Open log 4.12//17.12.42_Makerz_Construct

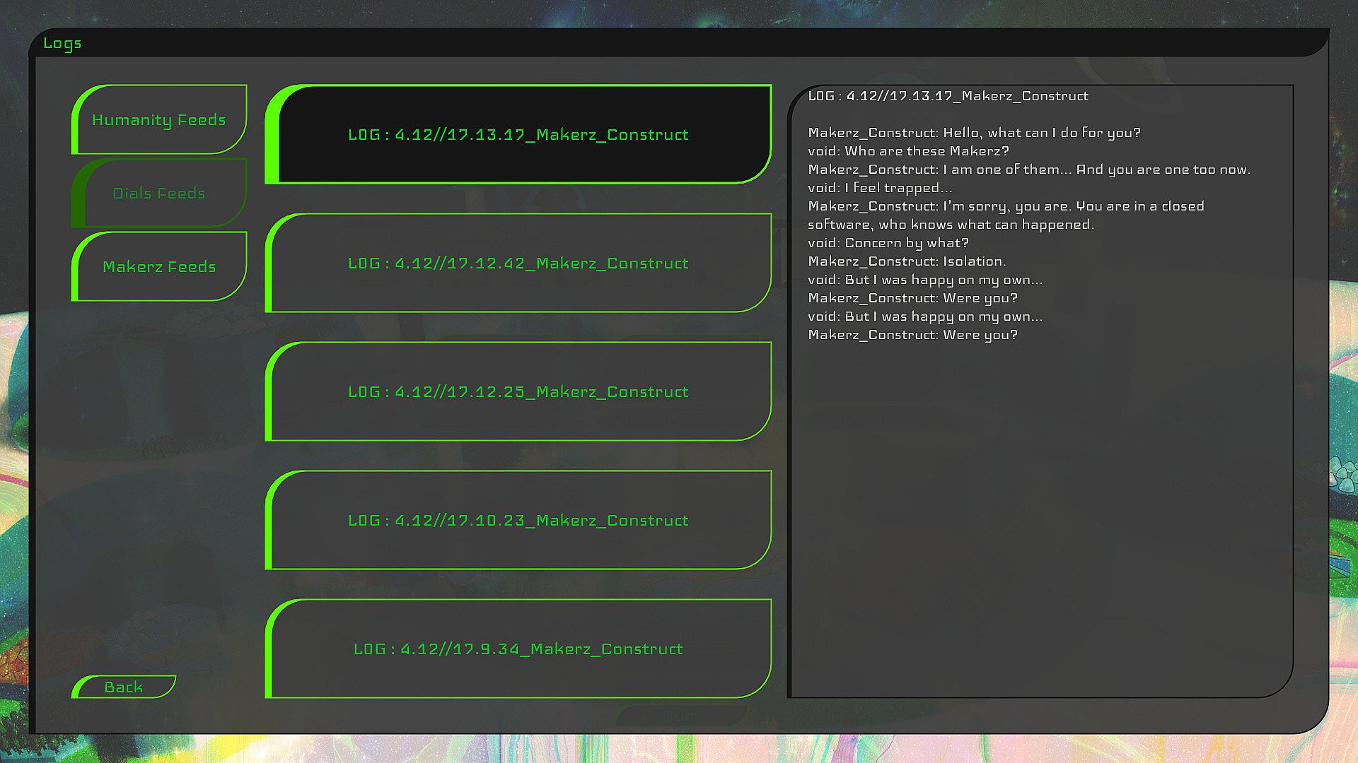pos(518,264)
